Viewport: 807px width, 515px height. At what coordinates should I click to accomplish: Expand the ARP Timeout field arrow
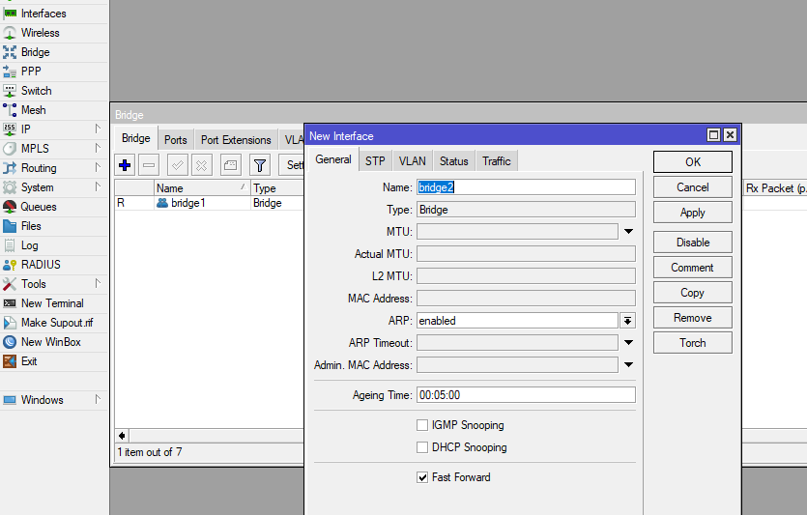coord(628,343)
